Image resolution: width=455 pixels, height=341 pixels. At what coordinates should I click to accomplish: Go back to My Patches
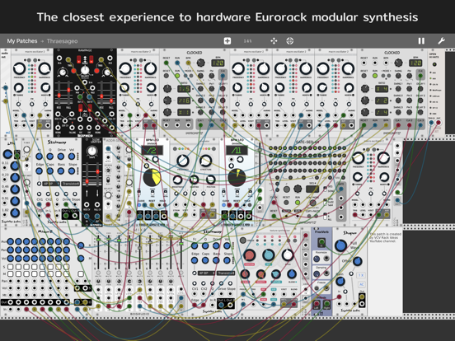coord(22,41)
